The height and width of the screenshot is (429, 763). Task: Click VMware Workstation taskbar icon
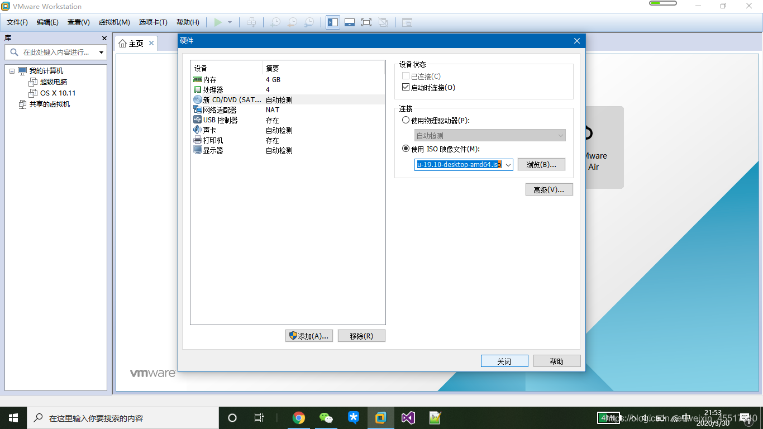coord(381,418)
